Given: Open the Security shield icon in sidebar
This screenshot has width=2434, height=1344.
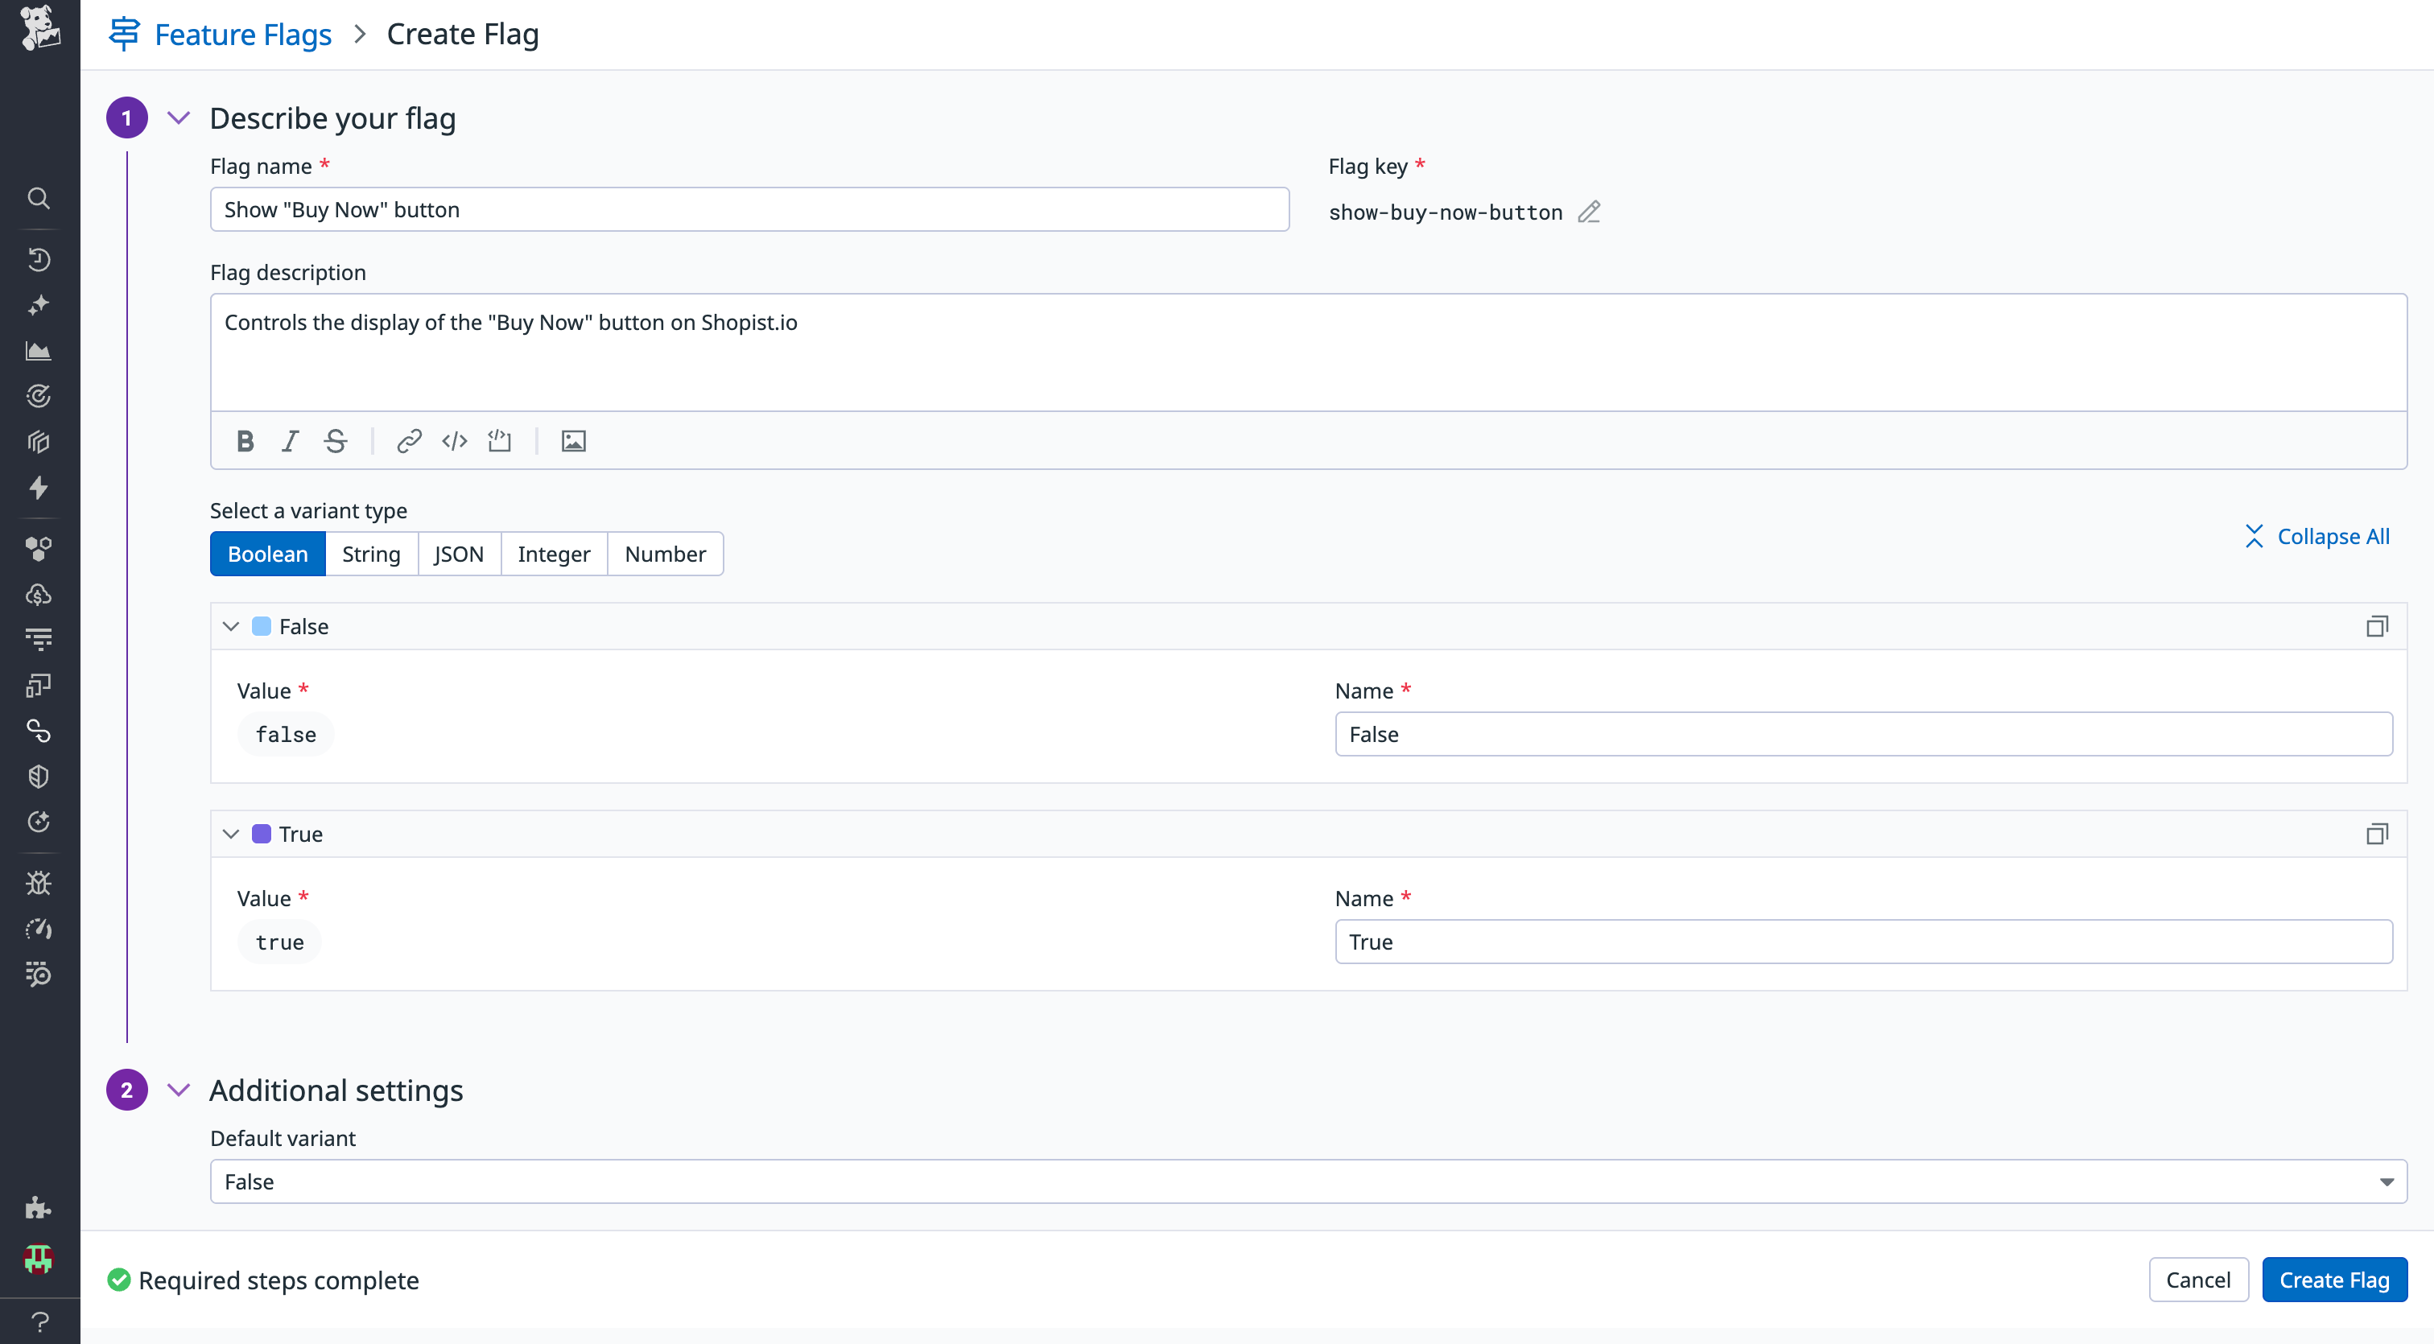Looking at the screenshot, I should point(39,777).
